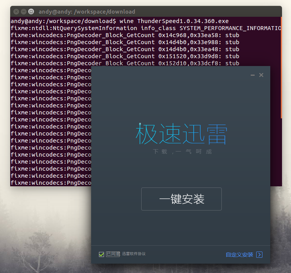
Task: Click the wine ThunderSpeed1.0.34.360.exe command line
Action: (x=120, y=21)
